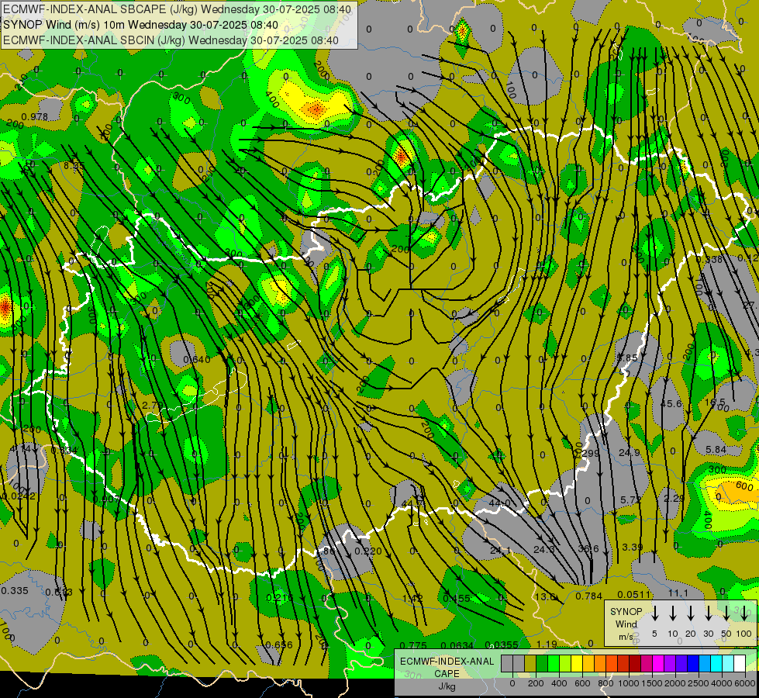Image resolution: width=759 pixels, height=698 pixels.
Task: Click the 50 m/s wind arrow in legend
Action: [x=726, y=613]
